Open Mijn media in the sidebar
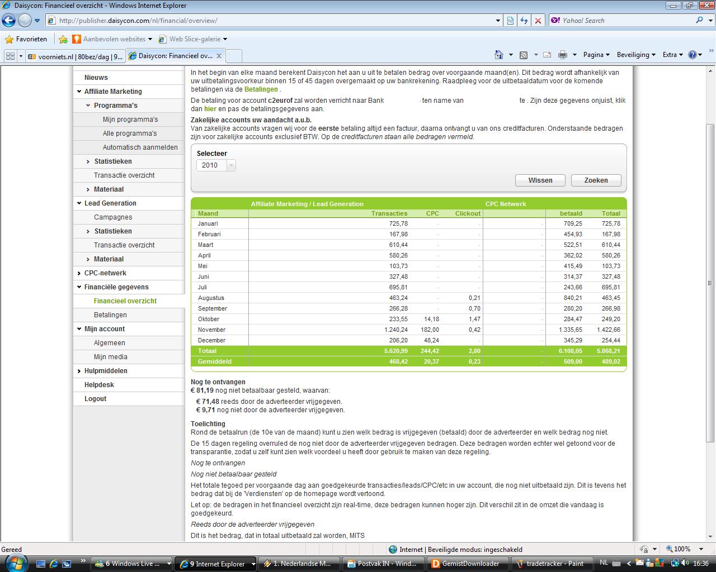This screenshot has width=716, height=572. (111, 357)
